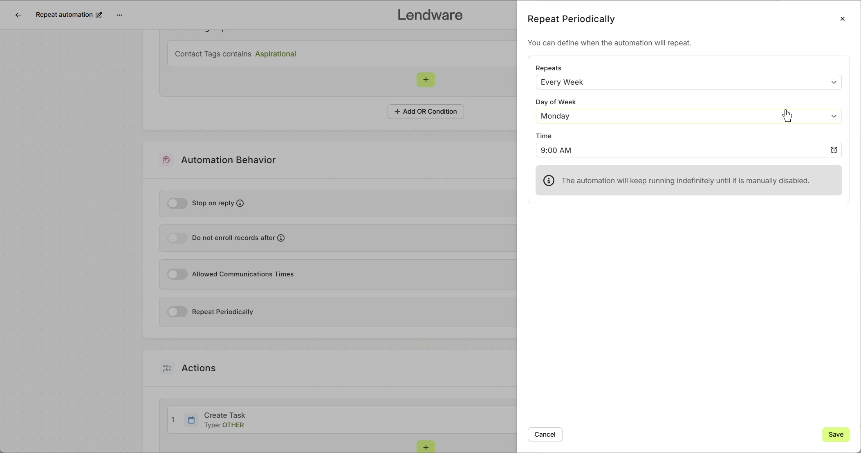
Task: Click info icon beside Do not enroll records after
Action: pos(281,238)
